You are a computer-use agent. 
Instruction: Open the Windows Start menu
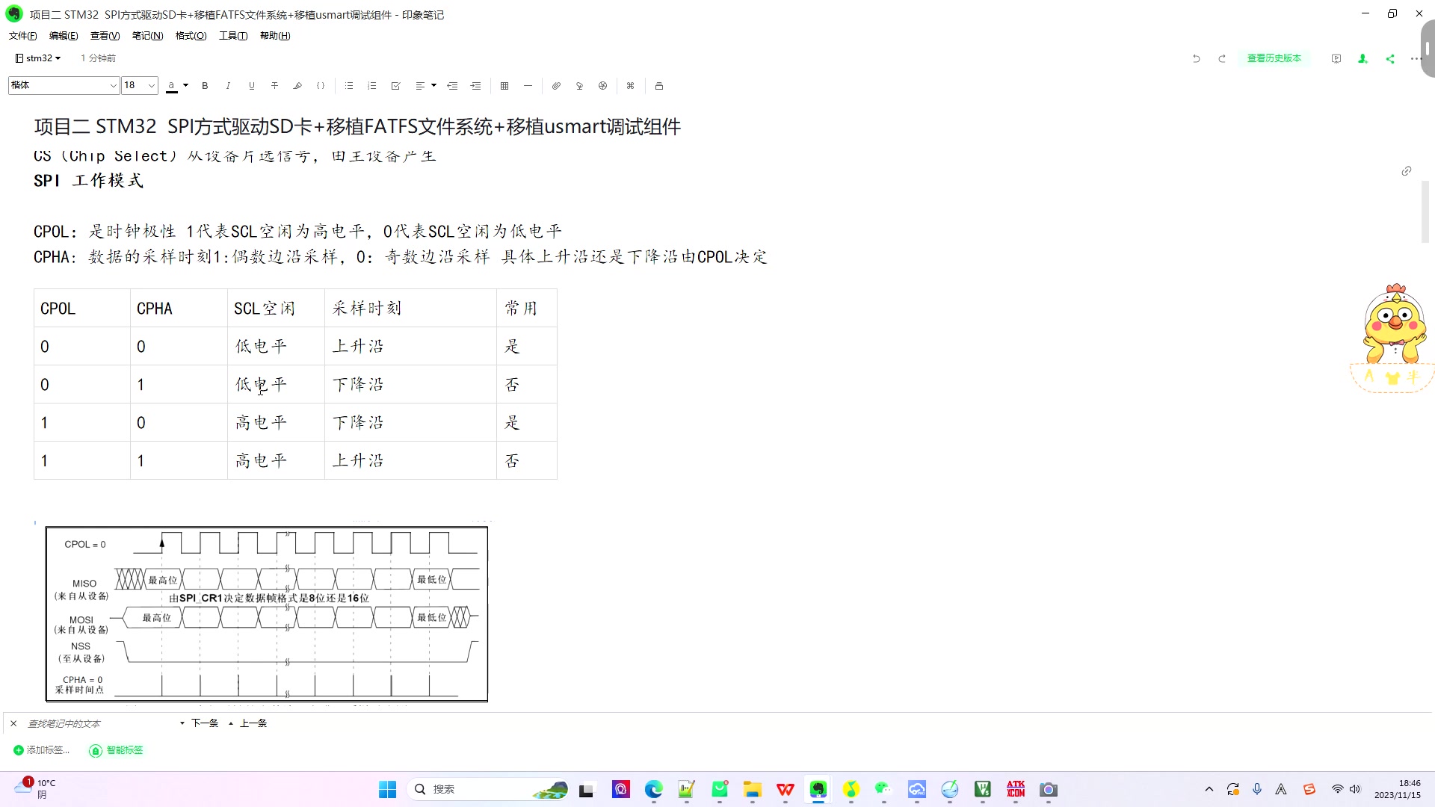click(387, 790)
